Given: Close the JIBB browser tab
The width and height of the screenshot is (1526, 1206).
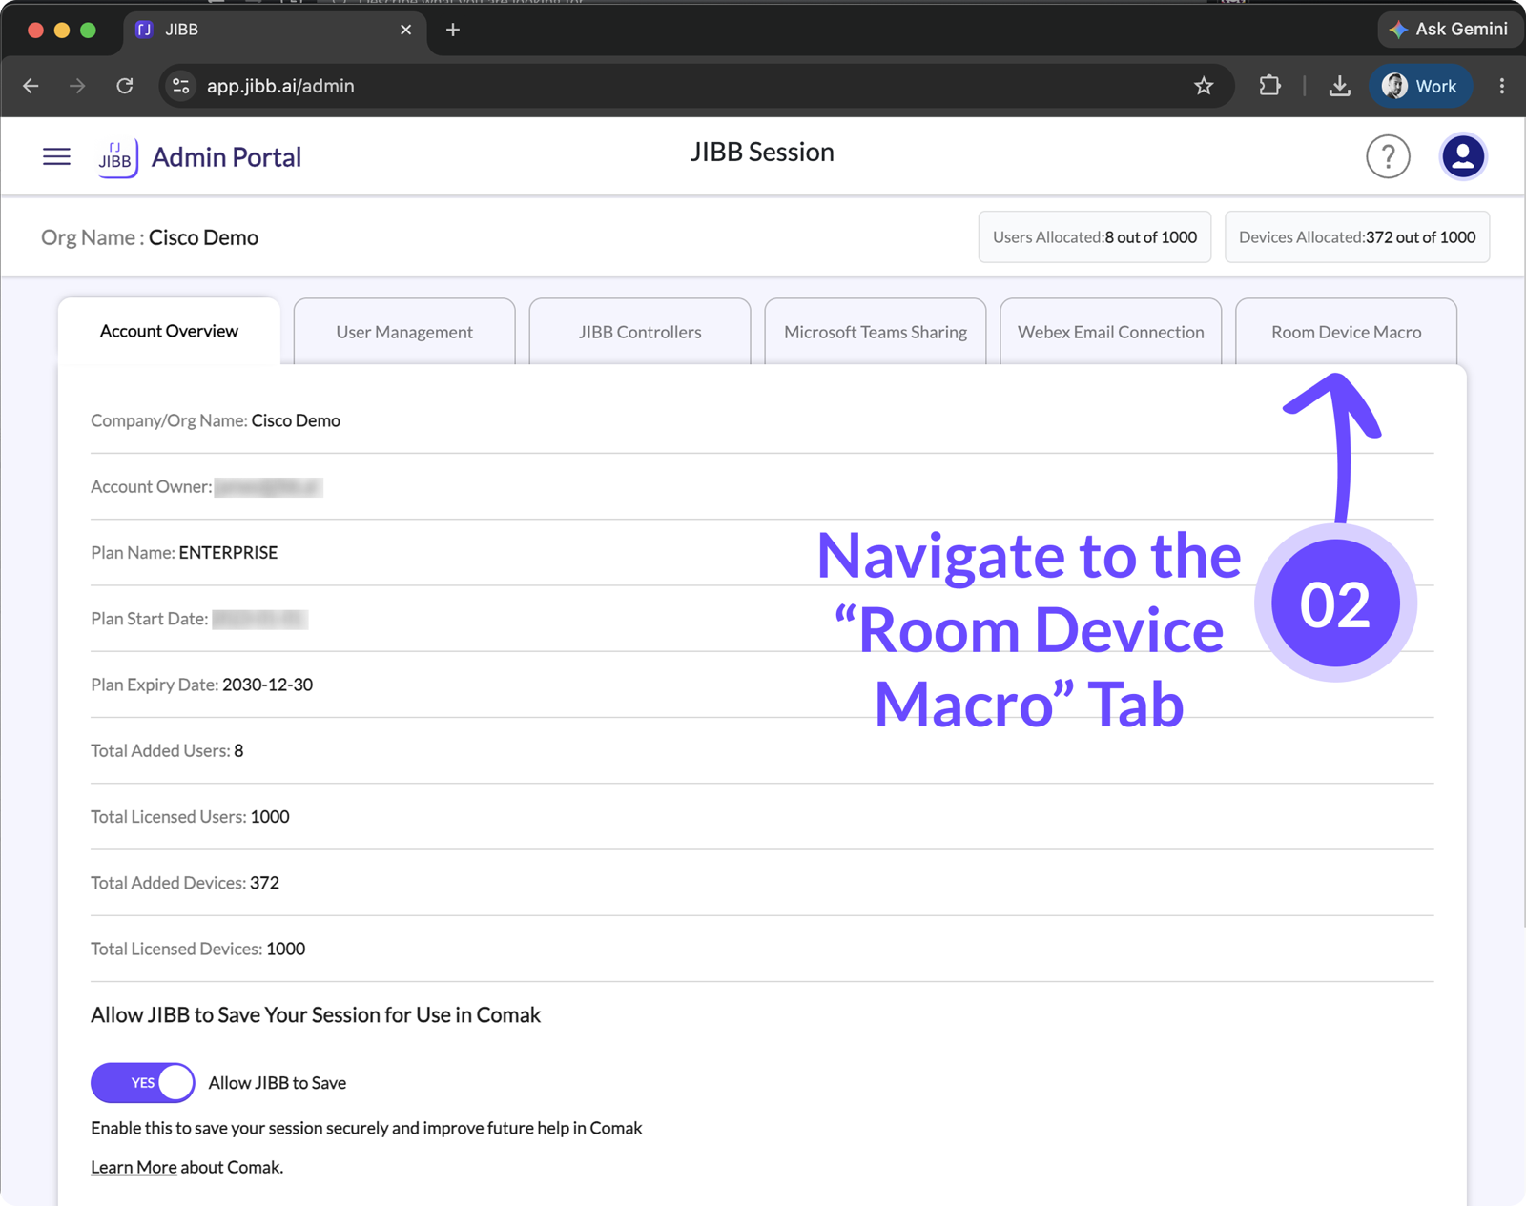Looking at the screenshot, I should (x=405, y=30).
